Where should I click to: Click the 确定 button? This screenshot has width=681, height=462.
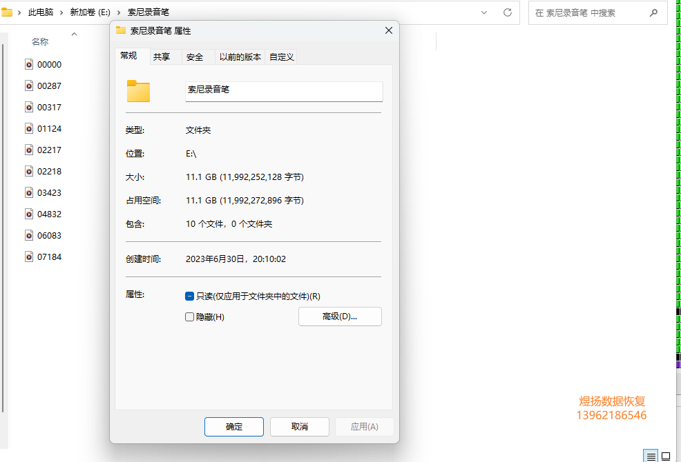pos(234,427)
